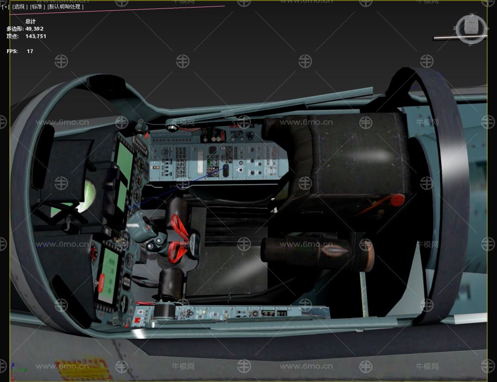497x382 pixels.
Task: Click the ViewCube cube face
Action: 471,27
